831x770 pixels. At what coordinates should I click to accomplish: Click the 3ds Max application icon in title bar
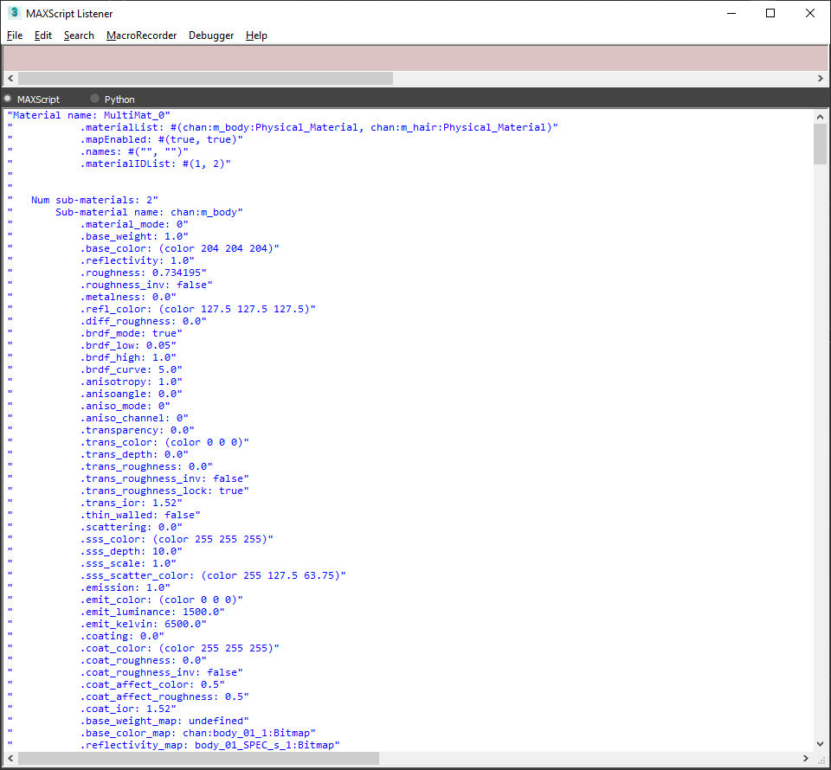click(15, 13)
